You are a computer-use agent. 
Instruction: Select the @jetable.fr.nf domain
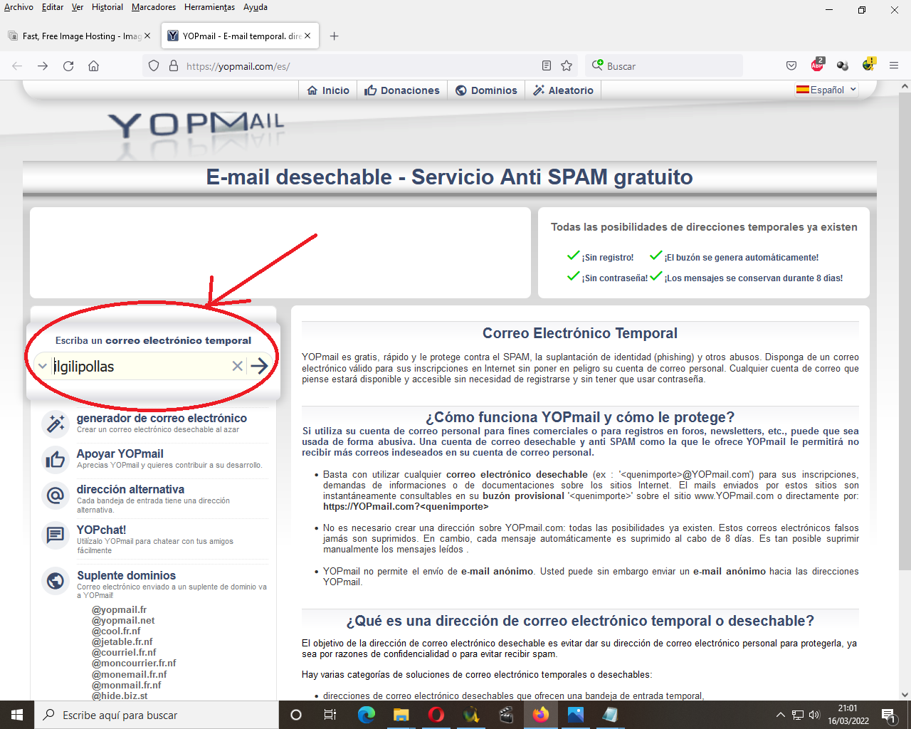pyautogui.click(x=122, y=641)
